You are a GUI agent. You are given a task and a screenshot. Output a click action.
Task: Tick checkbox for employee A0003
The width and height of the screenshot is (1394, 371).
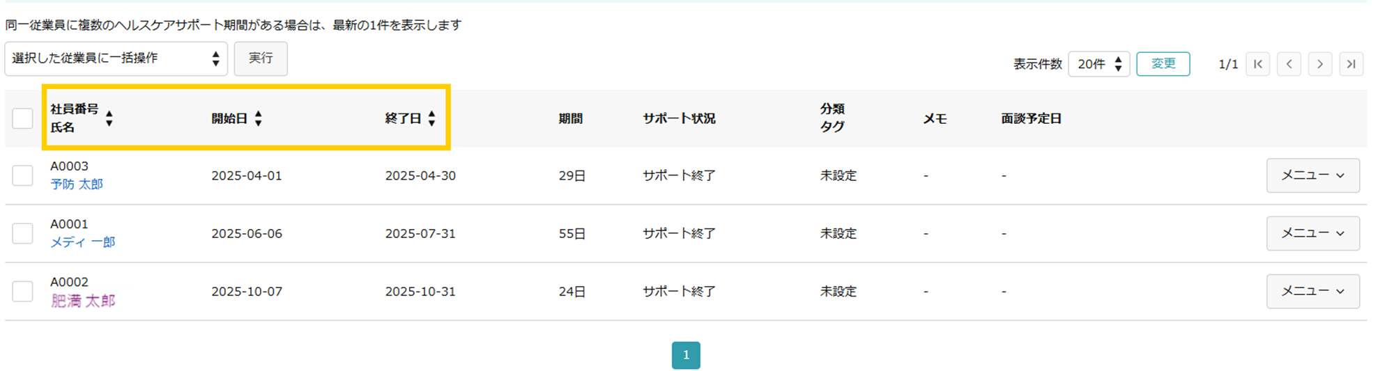pyautogui.click(x=22, y=175)
